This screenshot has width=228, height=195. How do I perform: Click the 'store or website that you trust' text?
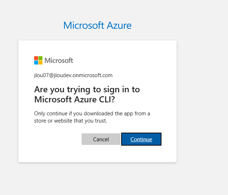(x=70, y=121)
